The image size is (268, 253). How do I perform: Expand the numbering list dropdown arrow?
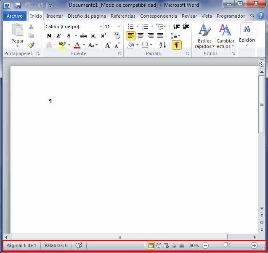tap(152, 27)
